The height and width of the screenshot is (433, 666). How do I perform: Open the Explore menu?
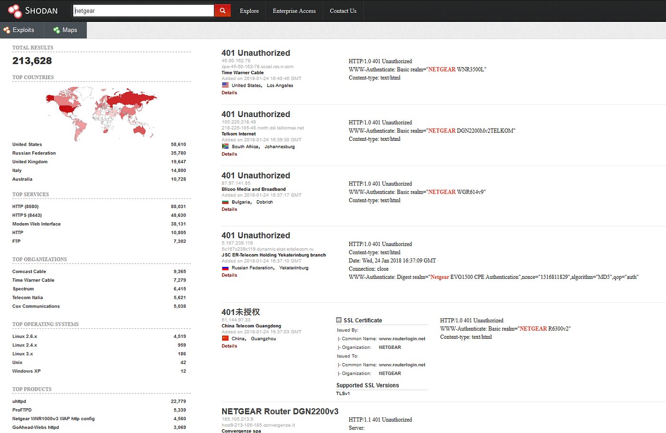point(249,10)
